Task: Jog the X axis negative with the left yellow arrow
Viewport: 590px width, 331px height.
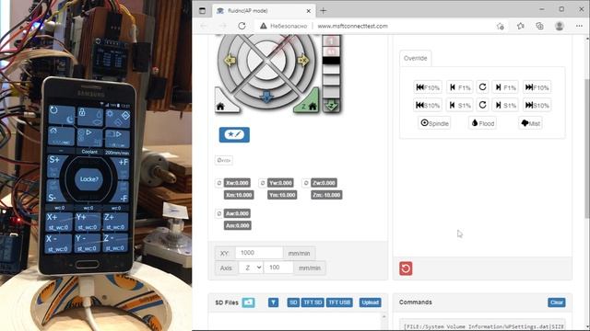Action: [x=230, y=60]
